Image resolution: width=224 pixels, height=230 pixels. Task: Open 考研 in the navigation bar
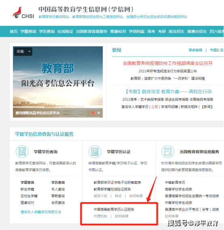point(162,31)
